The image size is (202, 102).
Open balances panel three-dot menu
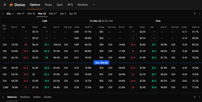199,97
